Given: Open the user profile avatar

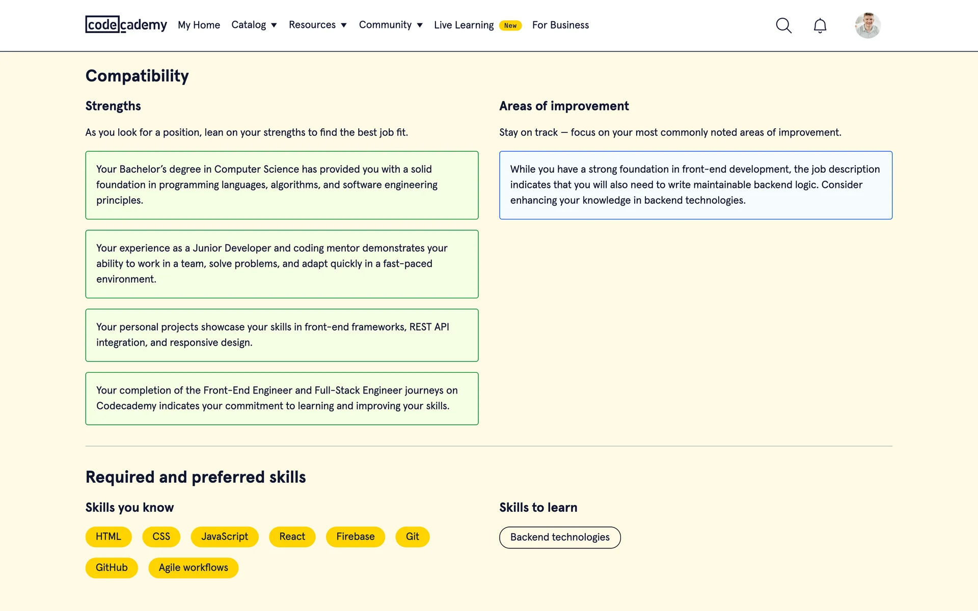Looking at the screenshot, I should click(867, 25).
